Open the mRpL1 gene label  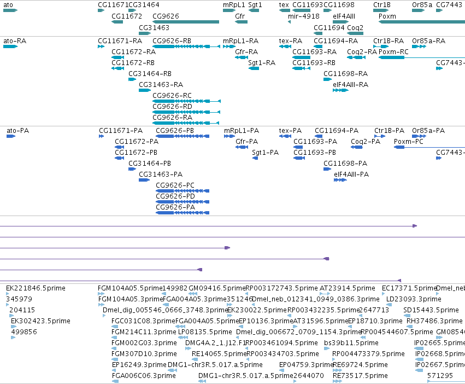tap(234, 5)
